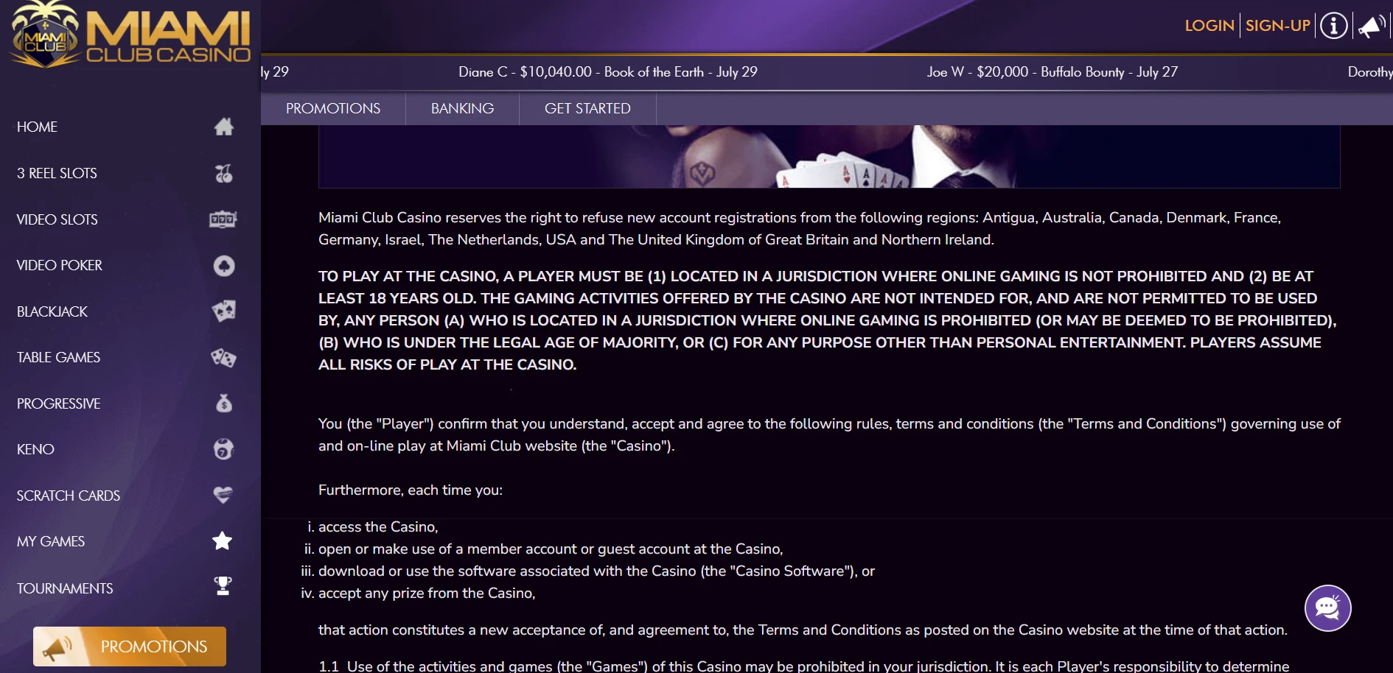Image resolution: width=1393 pixels, height=673 pixels.
Task: Click the "accept any prize from the Casino," item
Action: (x=427, y=593)
